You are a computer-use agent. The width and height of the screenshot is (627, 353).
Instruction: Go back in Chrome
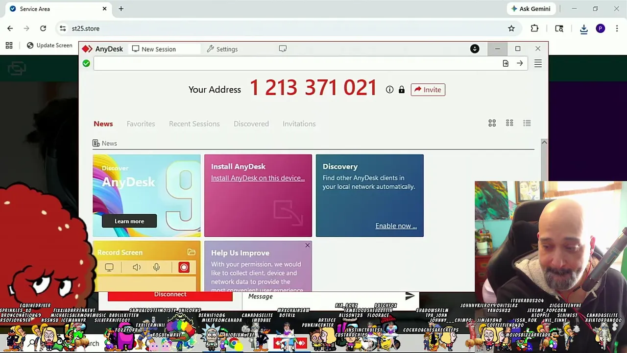[10, 28]
